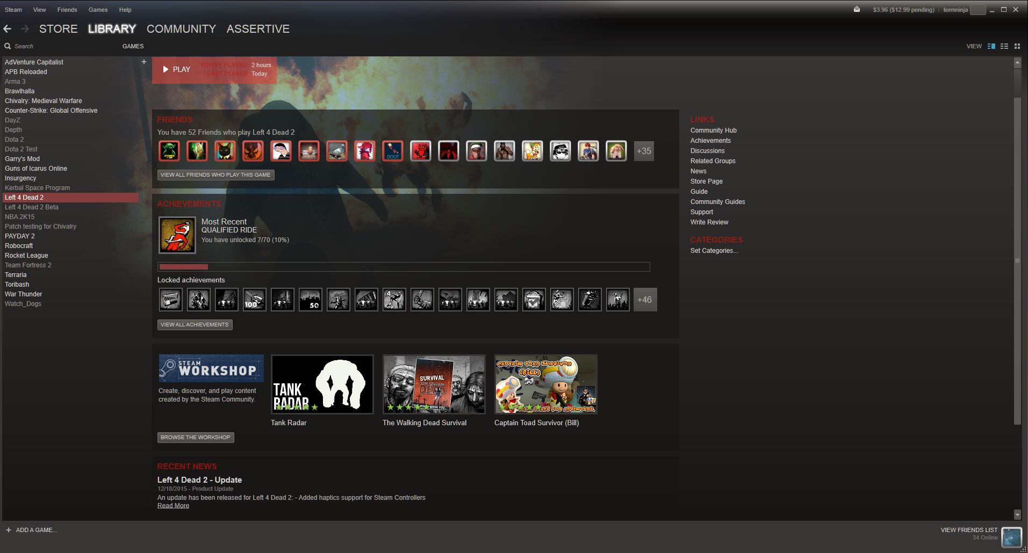Select the LIBRARY tab
This screenshot has width=1028, height=553.
112,29
